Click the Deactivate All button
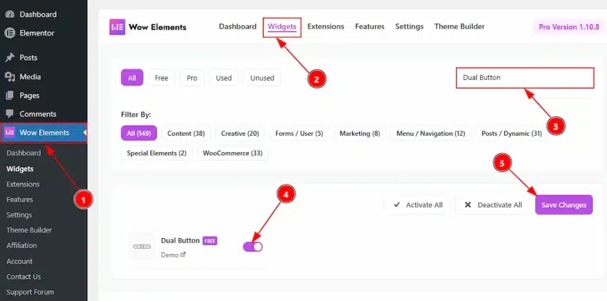 tap(493, 205)
